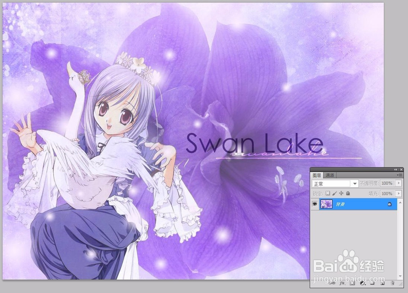Switch to the 通道 (Channels) tab
Screen dimensions: 408x293
[330, 175]
